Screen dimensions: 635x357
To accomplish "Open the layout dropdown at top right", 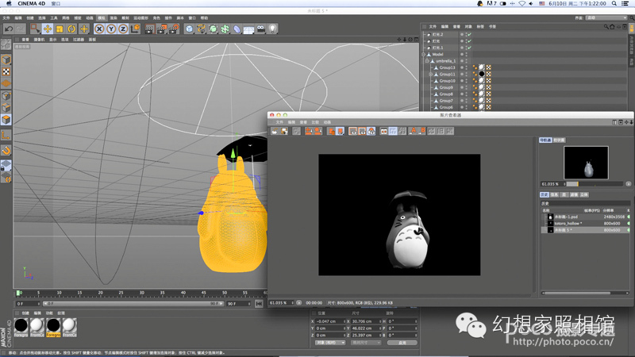I will tap(606, 17).
